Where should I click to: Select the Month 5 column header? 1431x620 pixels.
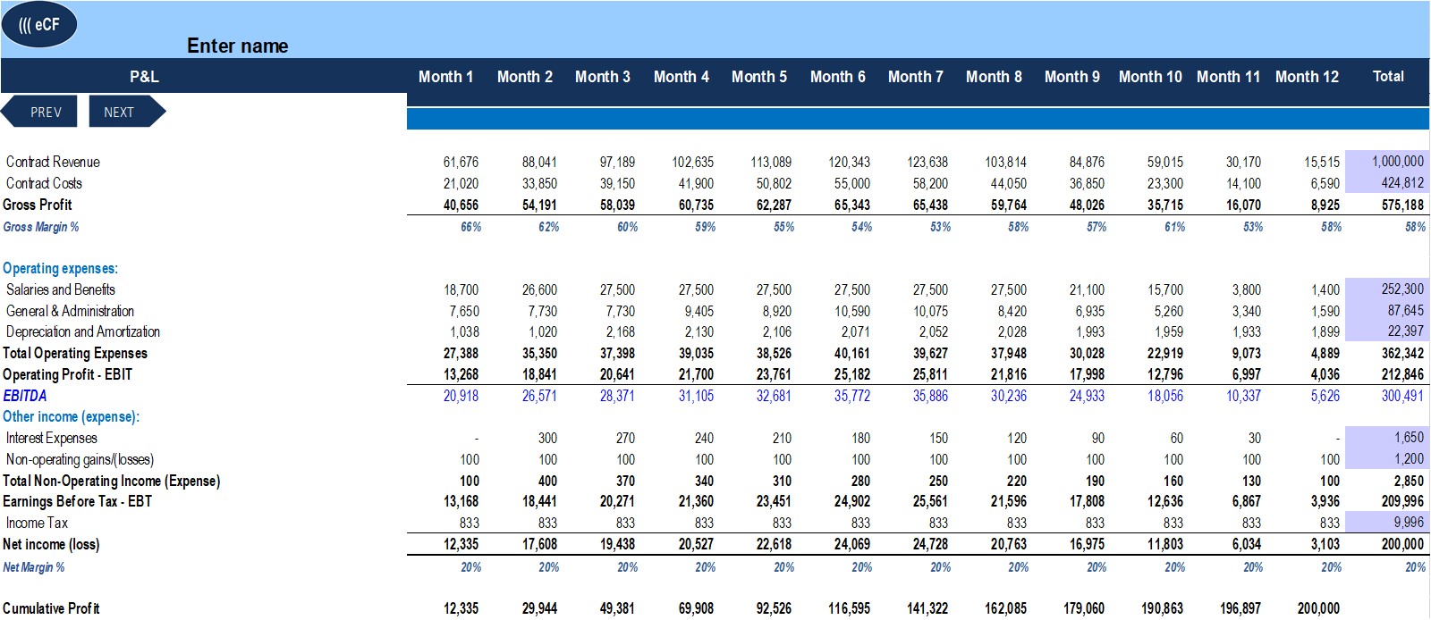[758, 77]
